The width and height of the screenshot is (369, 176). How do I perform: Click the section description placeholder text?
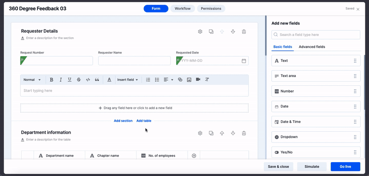tap(50, 38)
